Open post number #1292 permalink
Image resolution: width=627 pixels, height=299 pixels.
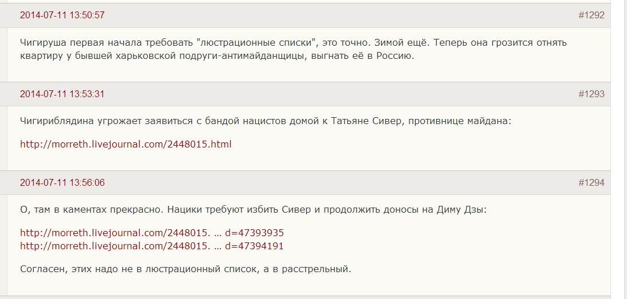pyautogui.click(x=591, y=15)
